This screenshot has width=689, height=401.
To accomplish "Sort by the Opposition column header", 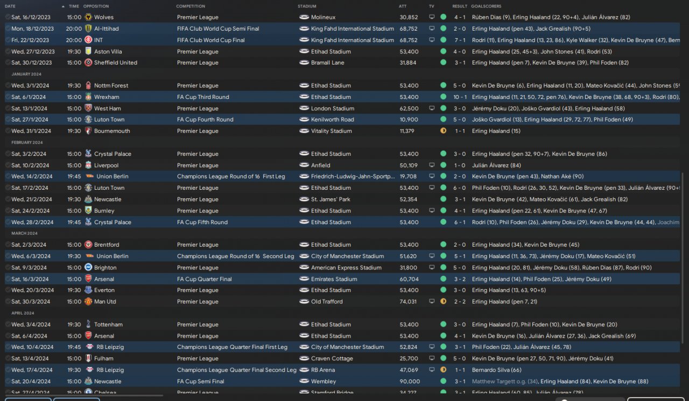I will pos(96,6).
